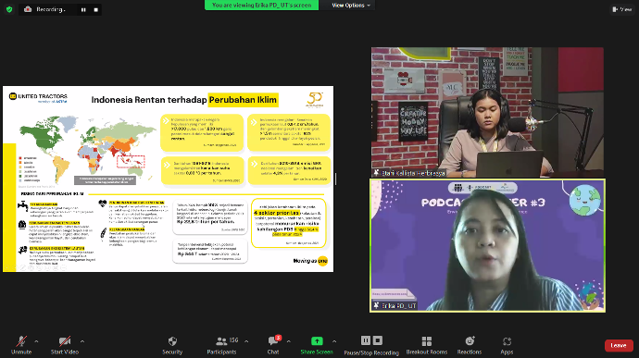
Task: Open the Apps panel
Action: pyautogui.click(x=507, y=345)
